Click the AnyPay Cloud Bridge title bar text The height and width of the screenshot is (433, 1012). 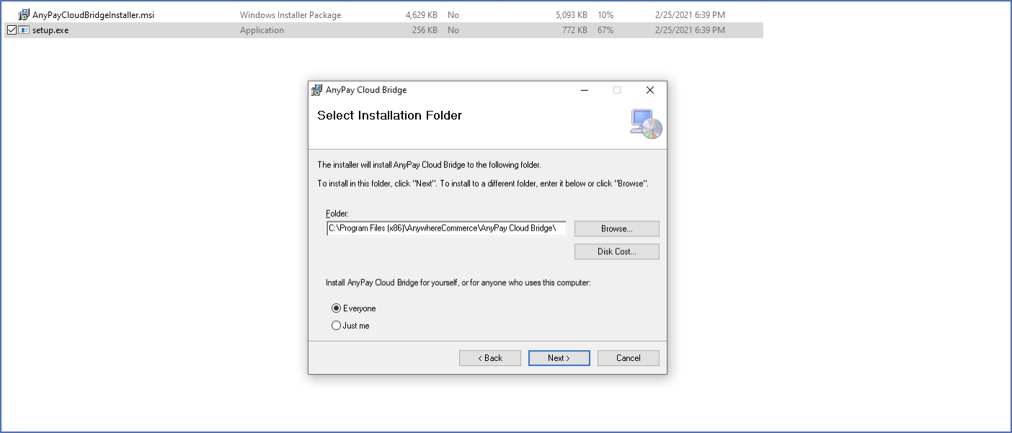click(366, 90)
